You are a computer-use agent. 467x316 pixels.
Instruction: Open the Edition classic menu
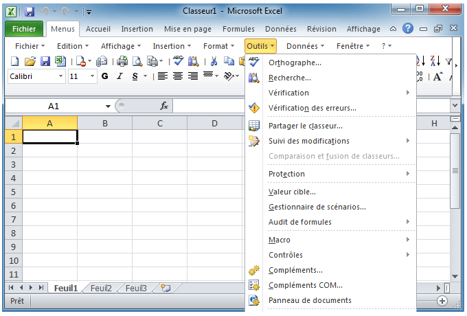[73, 46]
